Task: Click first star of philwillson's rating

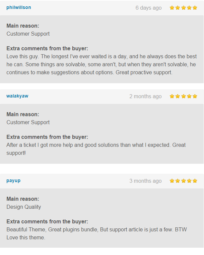Action: click(172, 8)
